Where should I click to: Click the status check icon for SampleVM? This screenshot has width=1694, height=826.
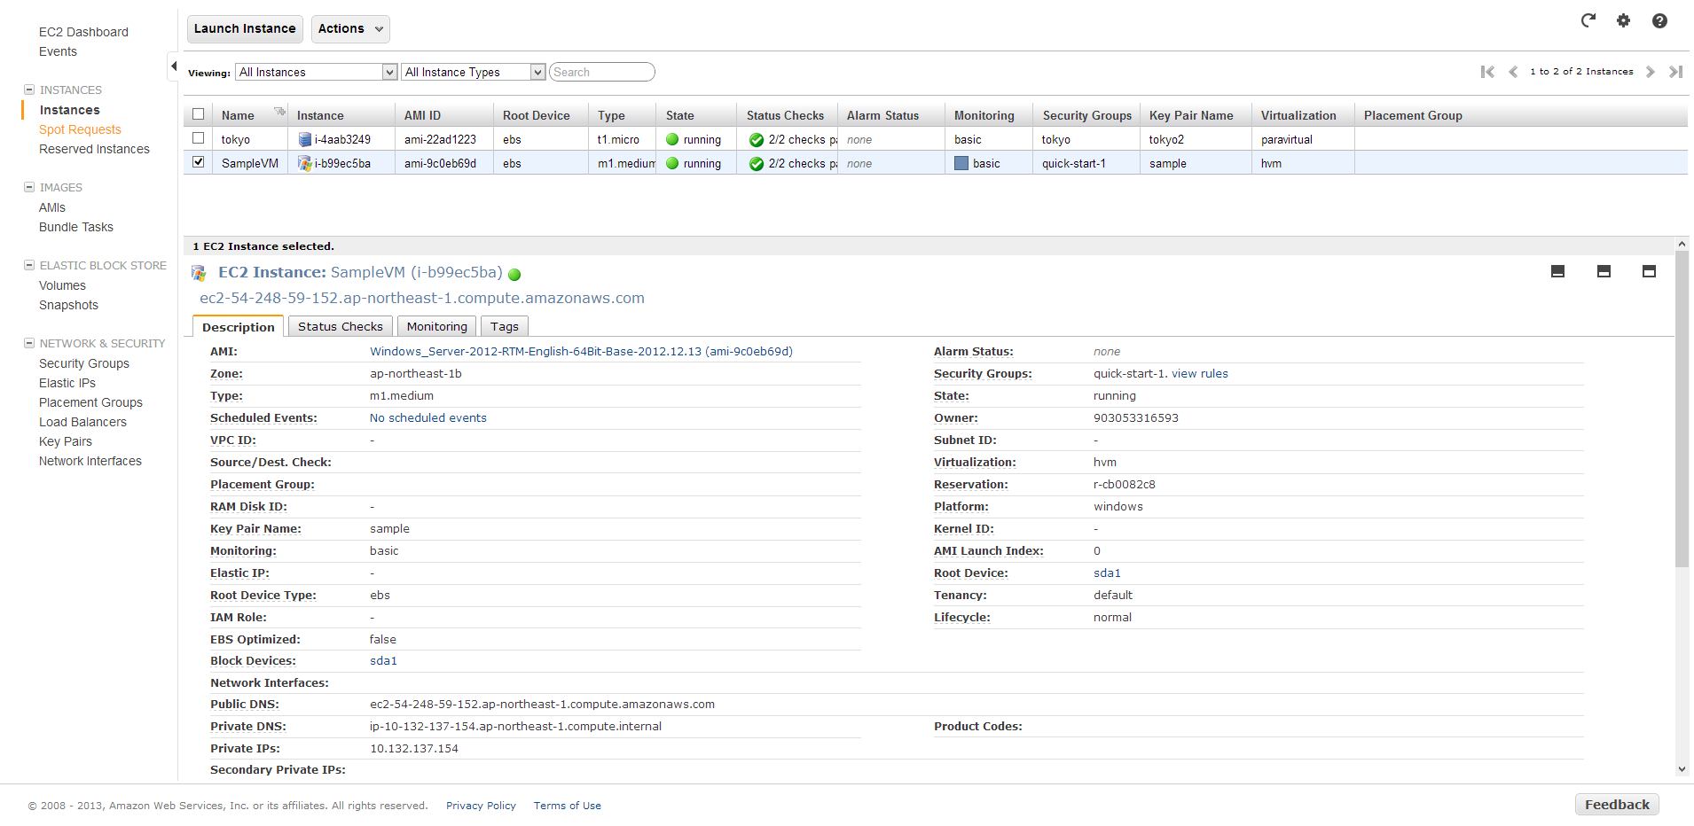[x=757, y=164]
